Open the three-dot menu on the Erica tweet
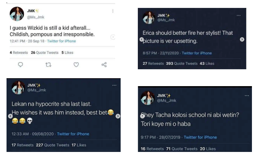The width and height of the screenshot is (254, 154). coord(239,16)
